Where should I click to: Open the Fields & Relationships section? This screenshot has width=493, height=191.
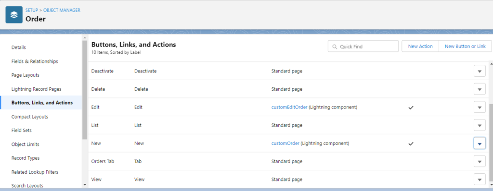tap(35, 61)
